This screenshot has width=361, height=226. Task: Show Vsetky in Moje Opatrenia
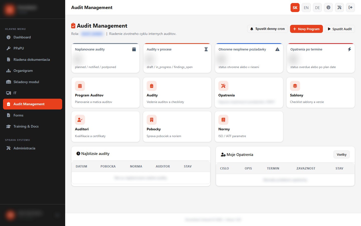pyautogui.click(x=341, y=154)
